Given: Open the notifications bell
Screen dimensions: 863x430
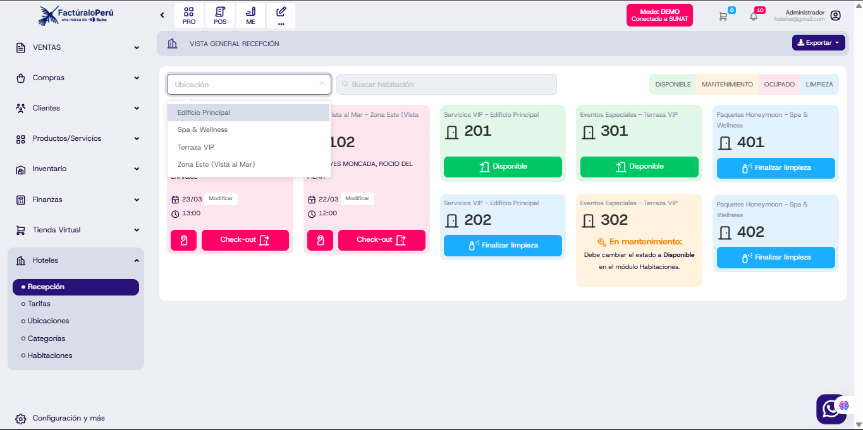Looking at the screenshot, I should pos(753,16).
